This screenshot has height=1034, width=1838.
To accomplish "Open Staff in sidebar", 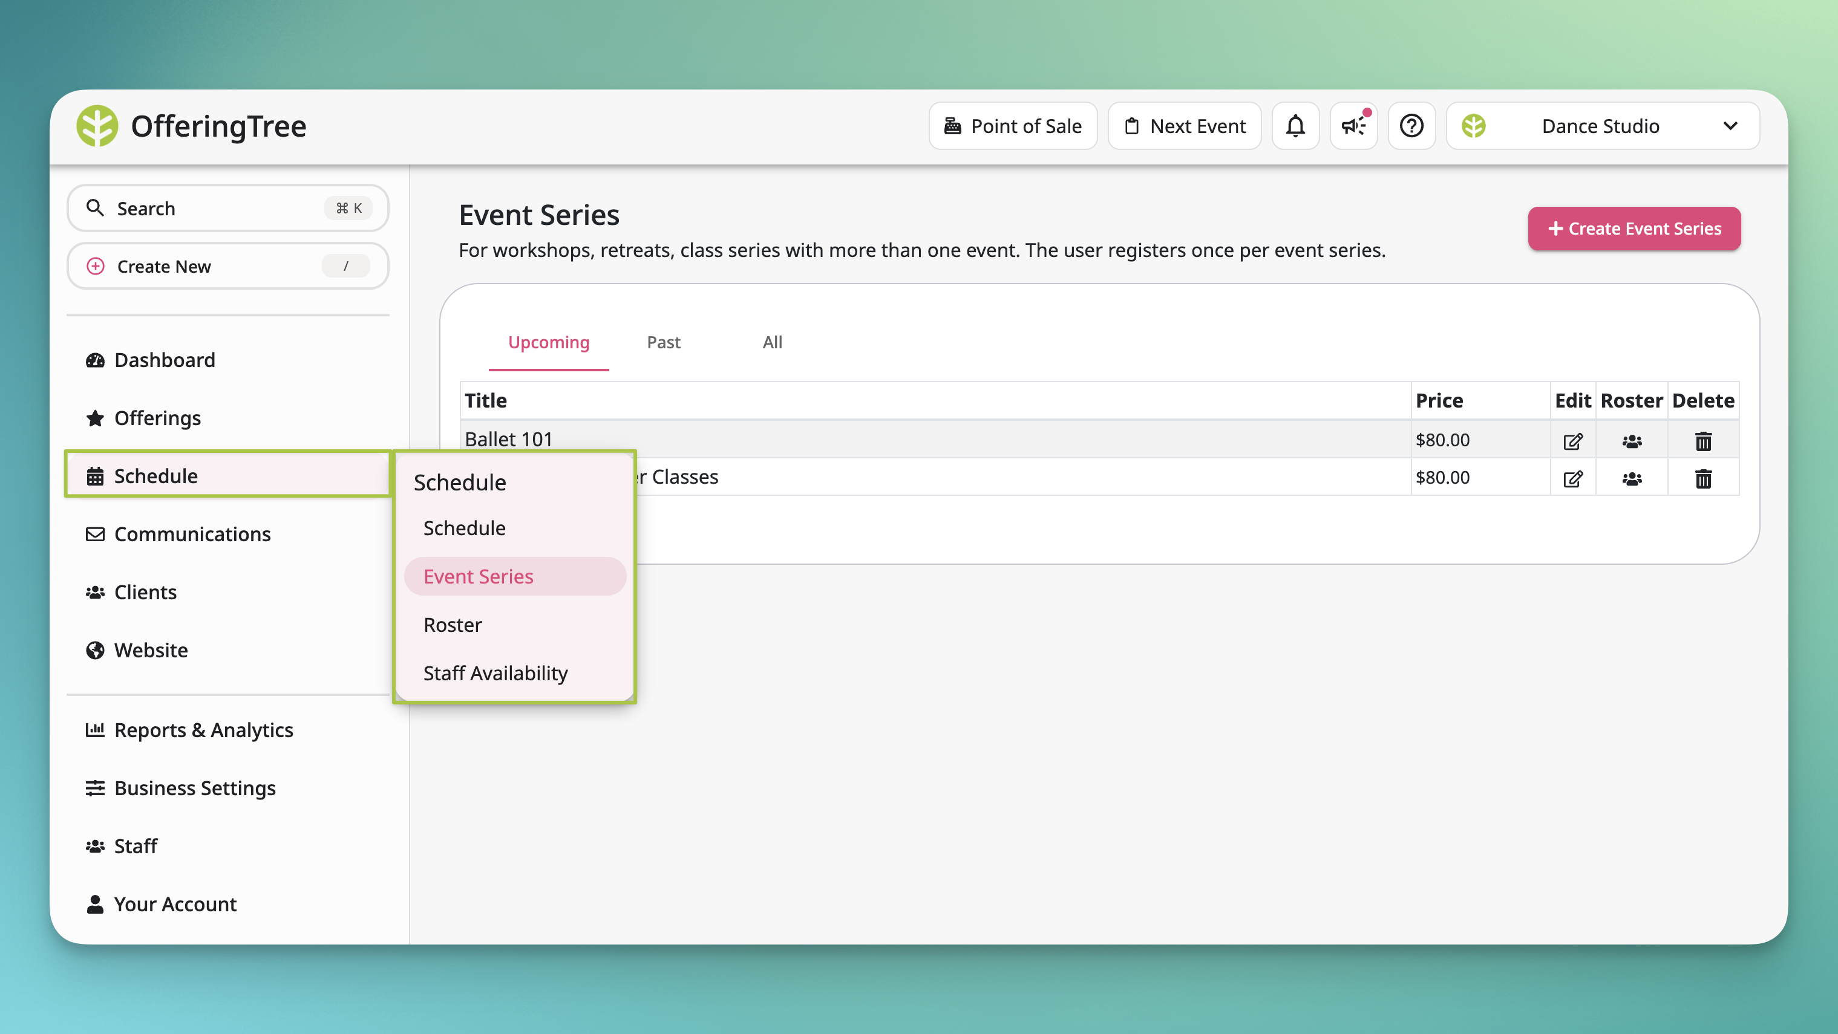I will (x=135, y=846).
